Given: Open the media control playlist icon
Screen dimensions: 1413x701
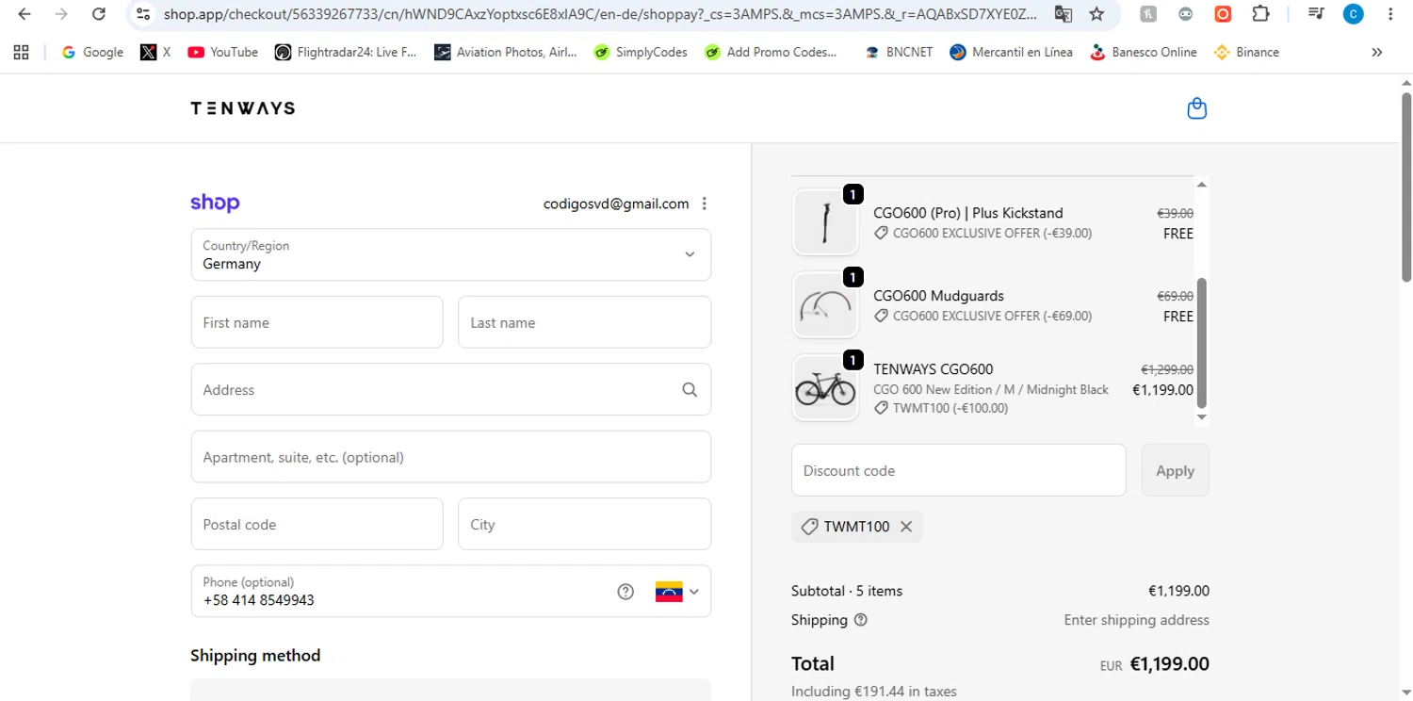Looking at the screenshot, I should coord(1317,14).
